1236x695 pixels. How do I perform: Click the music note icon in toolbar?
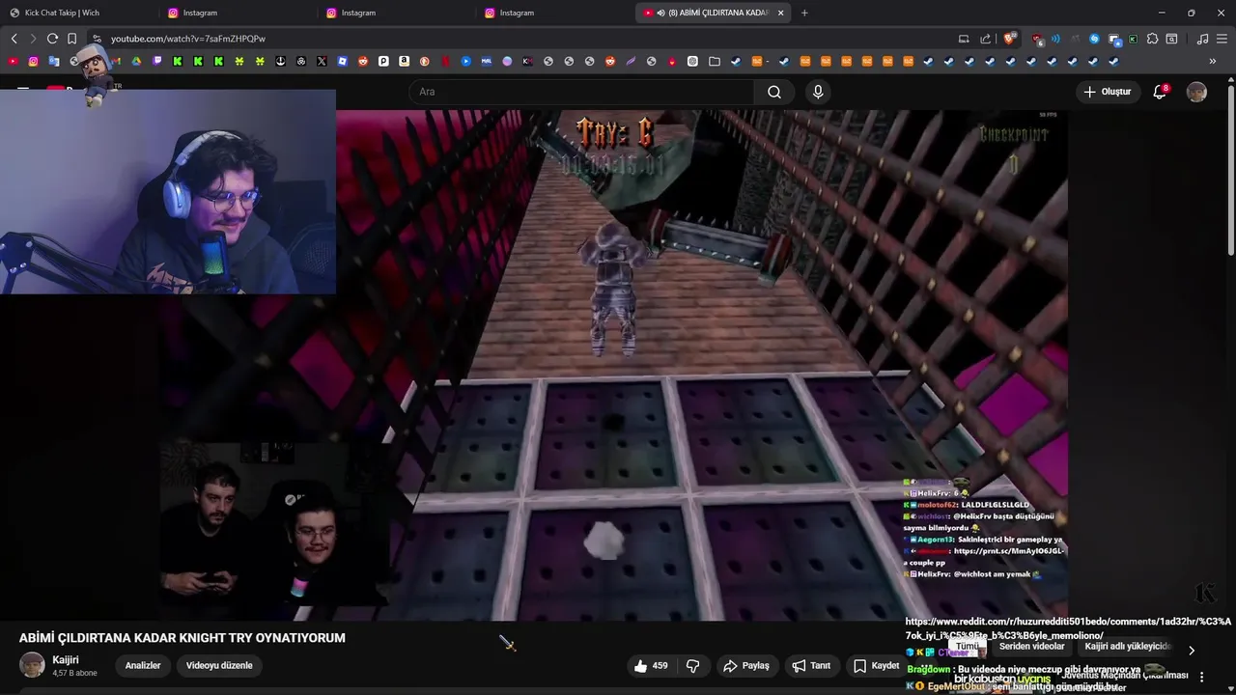(1202, 39)
